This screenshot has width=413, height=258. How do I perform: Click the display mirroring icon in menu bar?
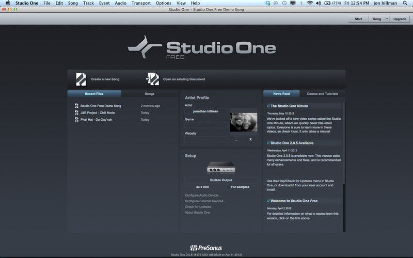click(293, 3)
